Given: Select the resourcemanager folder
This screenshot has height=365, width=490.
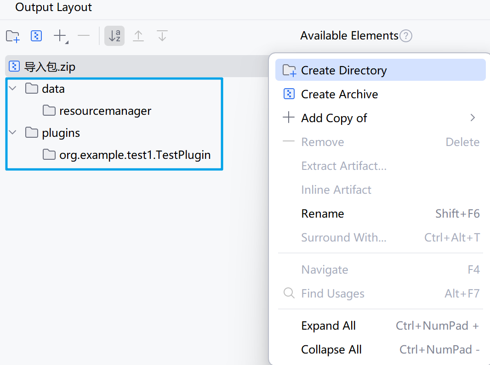Looking at the screenshot, I should click(x=105, y=111).
